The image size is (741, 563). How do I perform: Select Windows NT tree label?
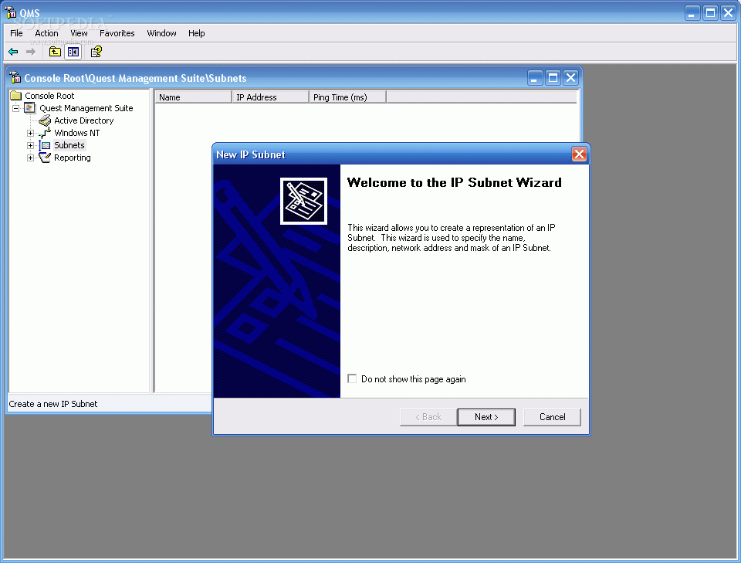77,133
